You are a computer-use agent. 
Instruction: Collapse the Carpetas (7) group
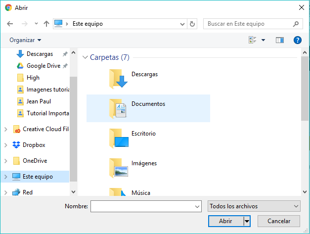85,57
